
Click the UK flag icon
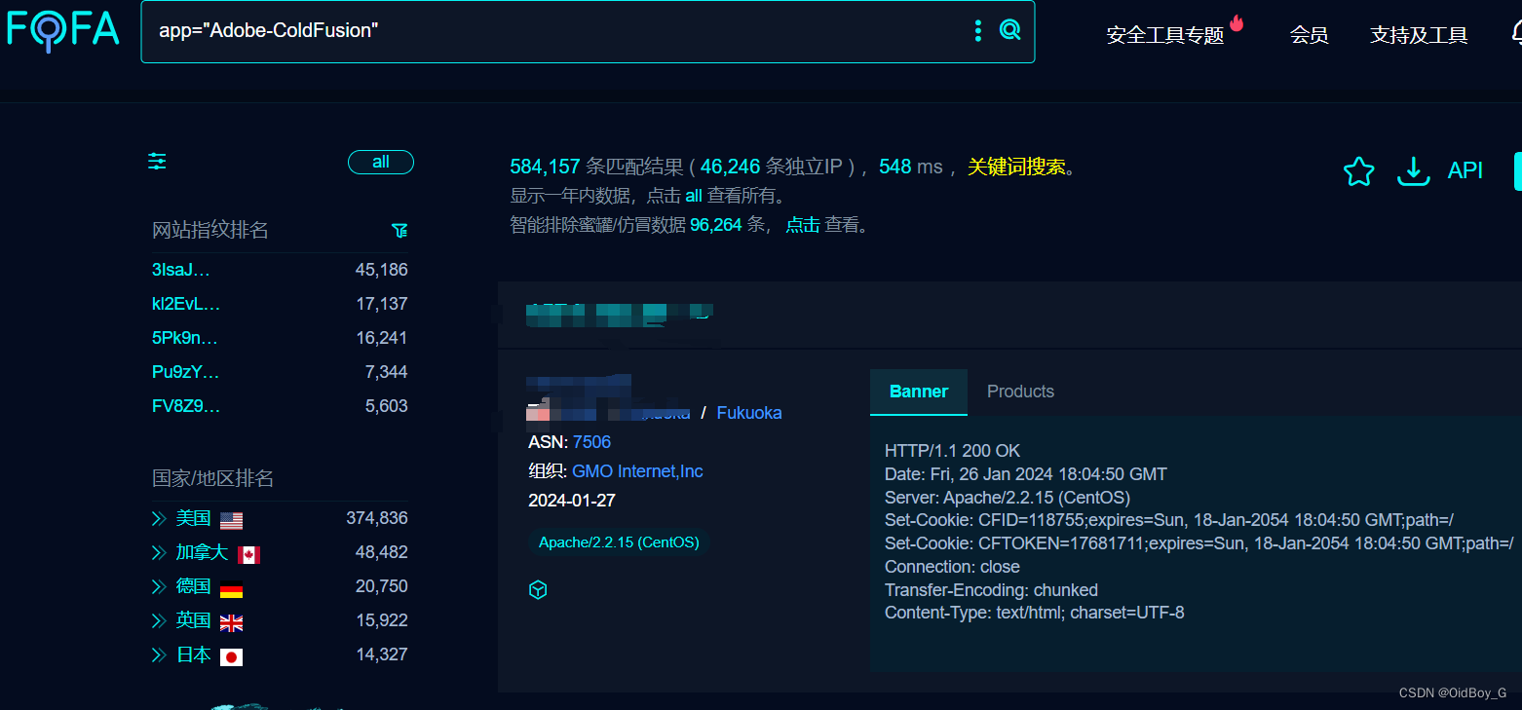point(231,622)
